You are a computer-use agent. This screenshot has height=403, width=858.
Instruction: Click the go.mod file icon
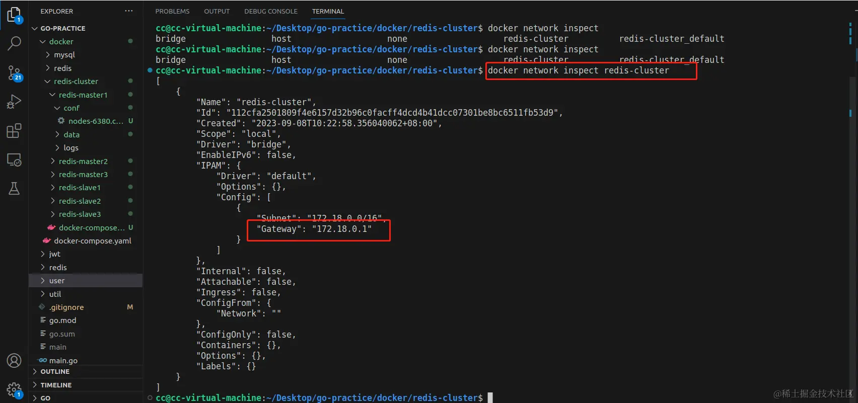[43, 320]
